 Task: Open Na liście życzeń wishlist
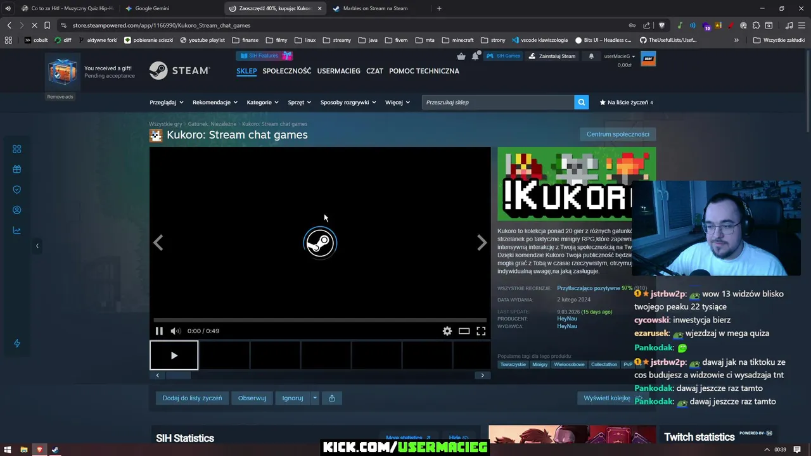[627, 102]
